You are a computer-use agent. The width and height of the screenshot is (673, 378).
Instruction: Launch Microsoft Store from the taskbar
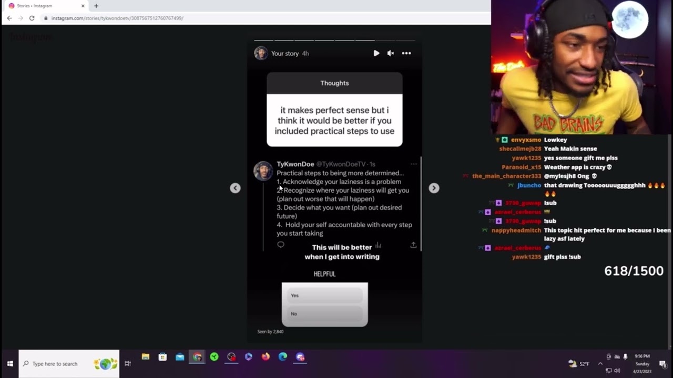coord(162,357)
